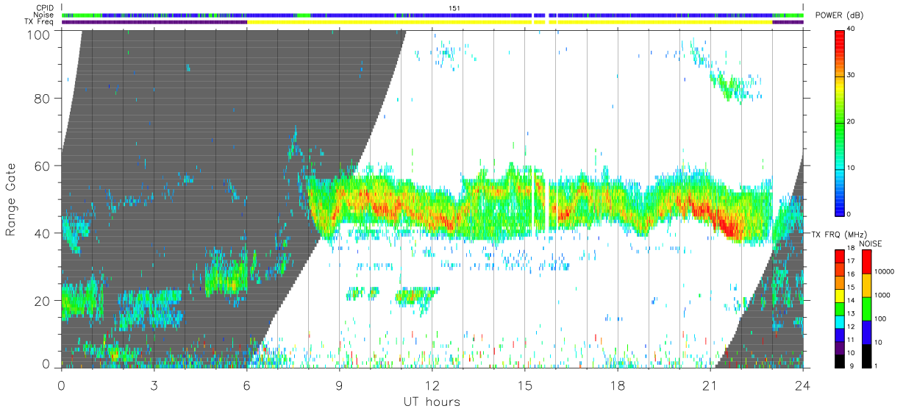Click the CPID label
The width and height of the screenshot is (903, 417).
pos(44,8)
